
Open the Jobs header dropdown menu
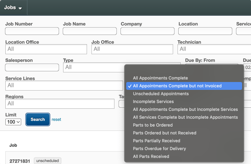point(13,7)
